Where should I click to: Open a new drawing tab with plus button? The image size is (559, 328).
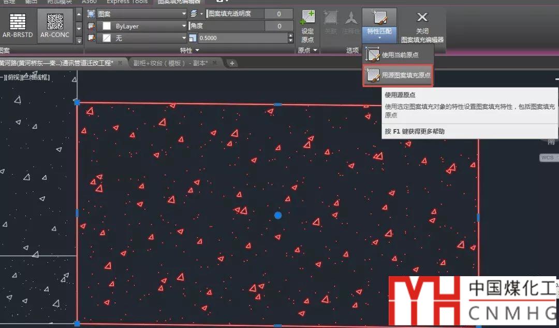click(232, 63)
